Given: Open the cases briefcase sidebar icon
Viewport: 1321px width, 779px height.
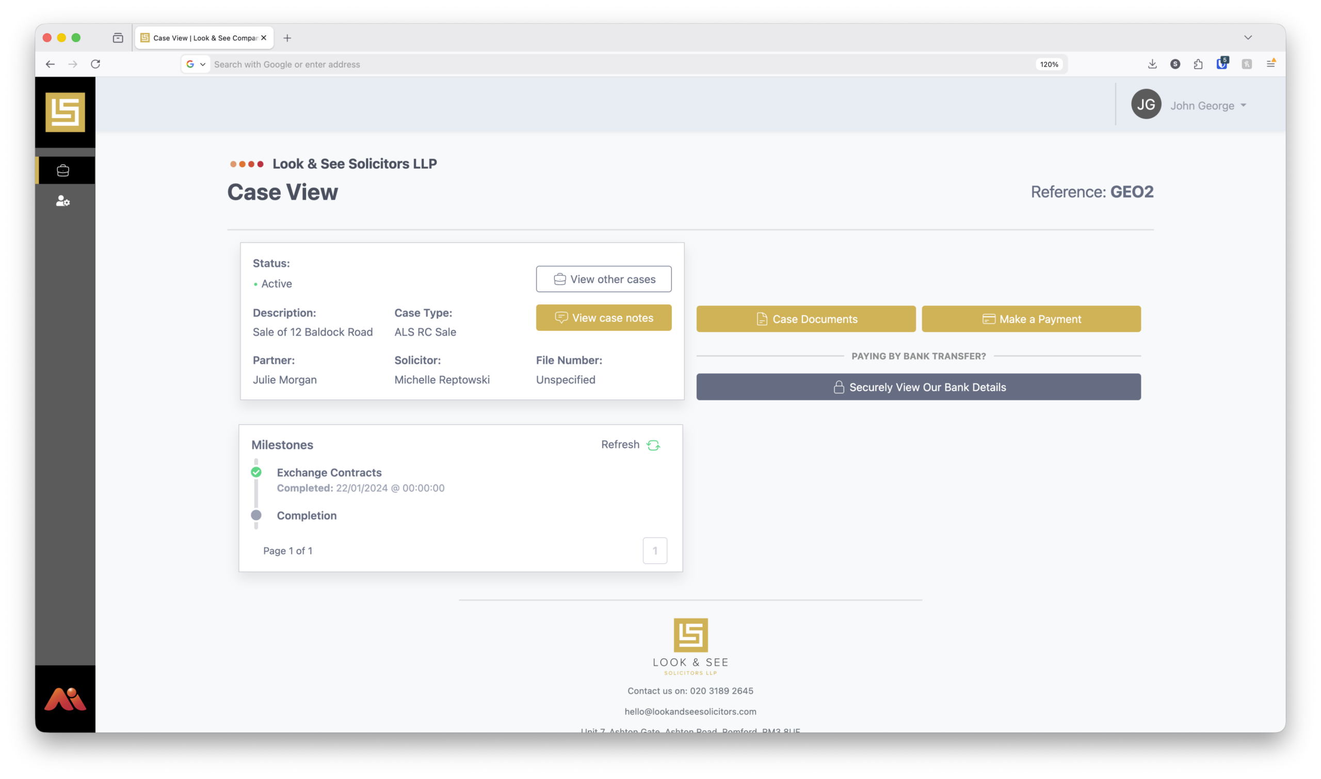Looking at the screenshot, I should pos(63,171).
